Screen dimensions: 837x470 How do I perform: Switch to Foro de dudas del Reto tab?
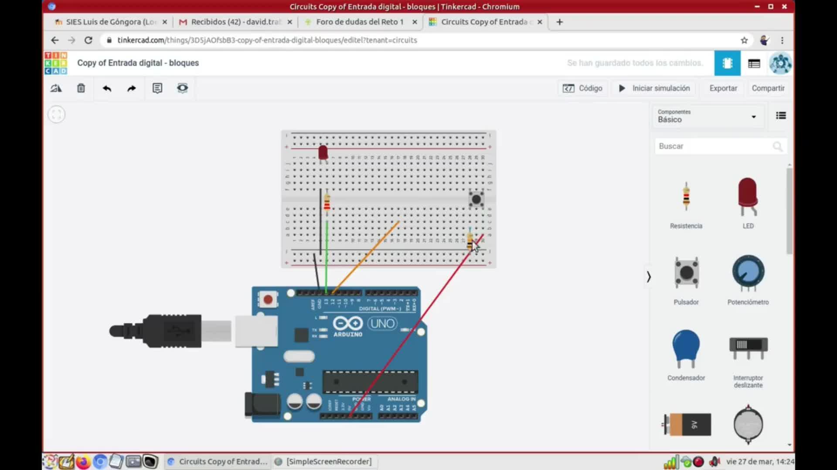pyautogui.click(x=360, y=22)
